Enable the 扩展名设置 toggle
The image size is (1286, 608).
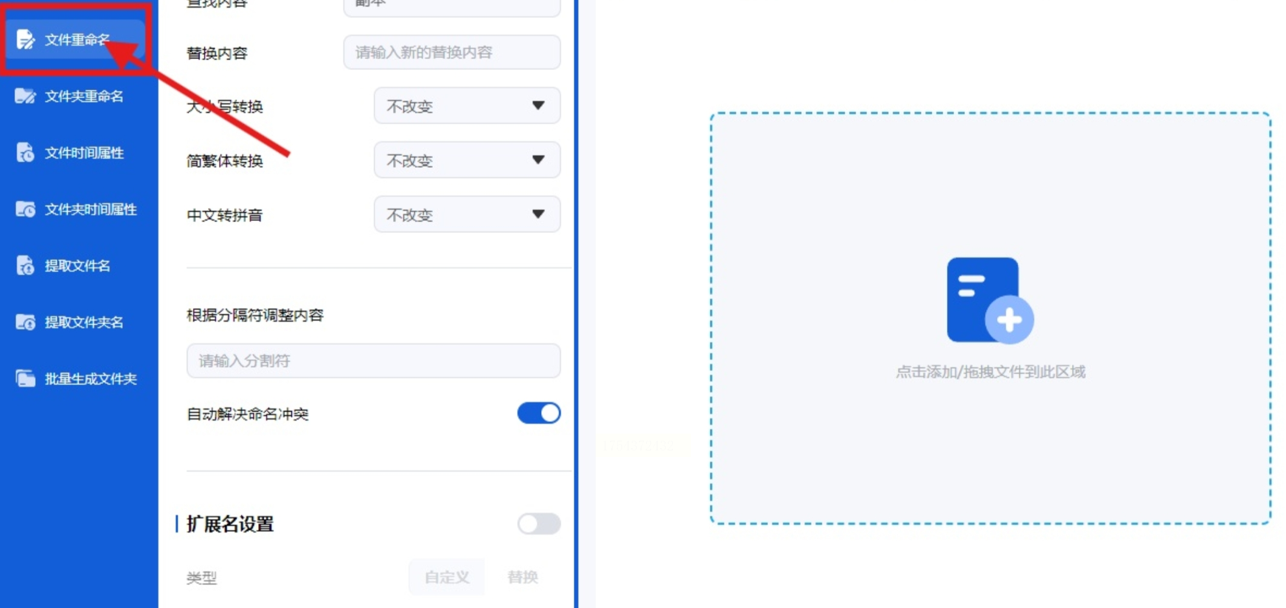tap(539, 523)
